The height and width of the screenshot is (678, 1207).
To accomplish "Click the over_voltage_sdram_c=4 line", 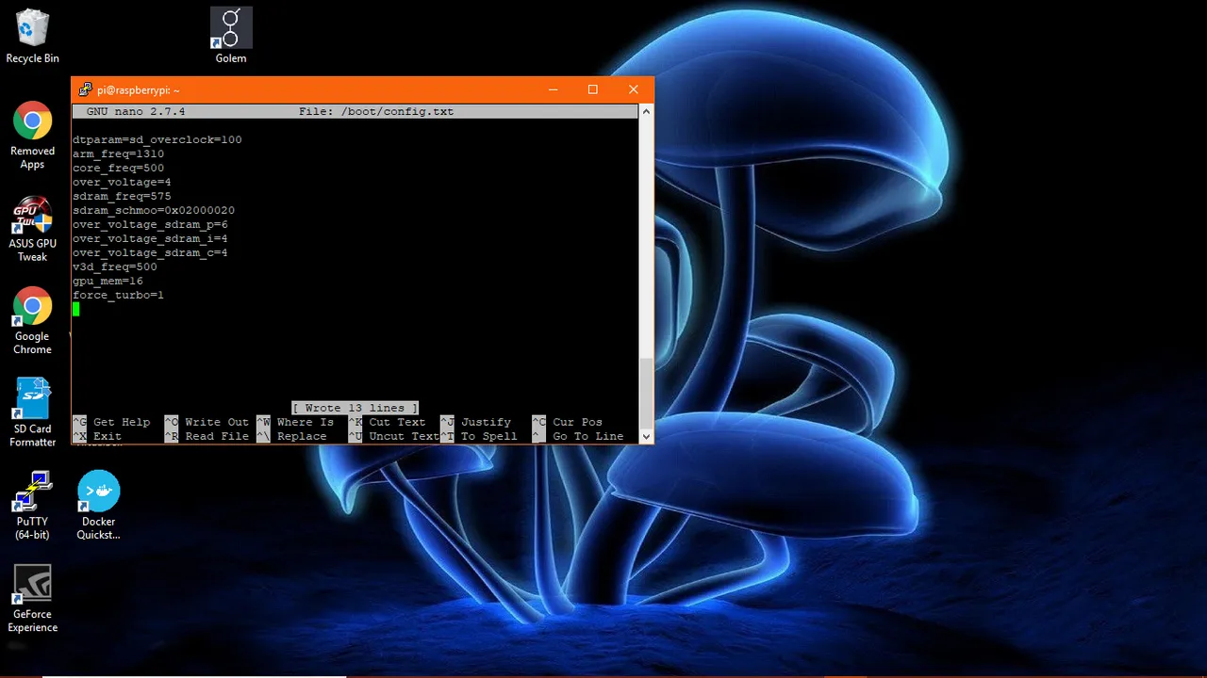I will [150, 252].
